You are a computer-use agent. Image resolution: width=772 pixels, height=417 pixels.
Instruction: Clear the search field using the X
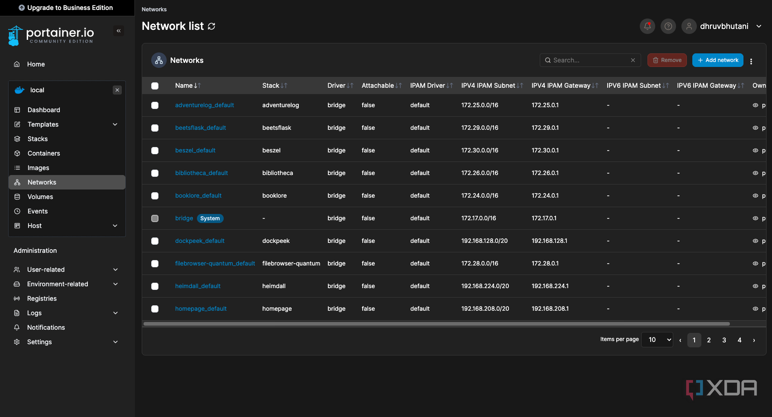[x=633, y=60]
